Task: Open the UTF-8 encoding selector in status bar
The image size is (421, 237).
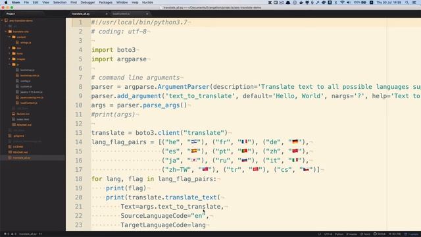Action: click(328, 234)
